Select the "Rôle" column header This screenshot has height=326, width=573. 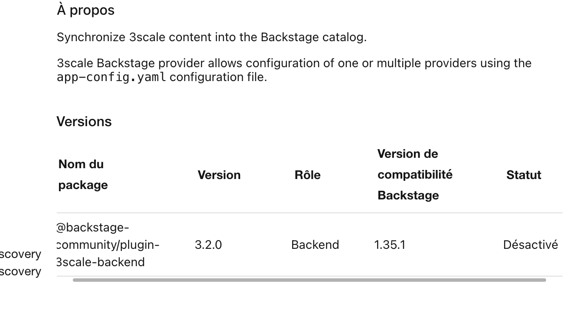tap(307, 175)
